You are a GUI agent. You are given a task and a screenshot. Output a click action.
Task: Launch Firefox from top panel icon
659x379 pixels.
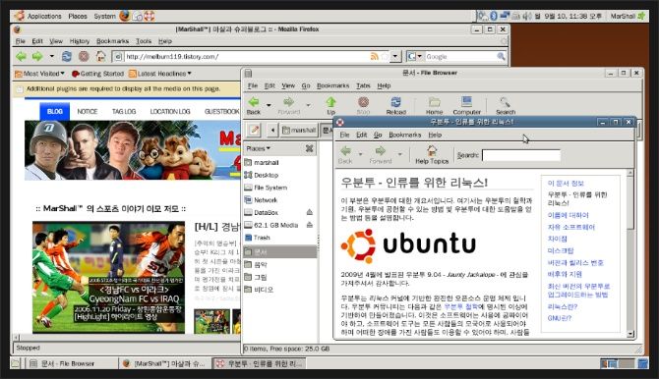(x=124, y=16)
